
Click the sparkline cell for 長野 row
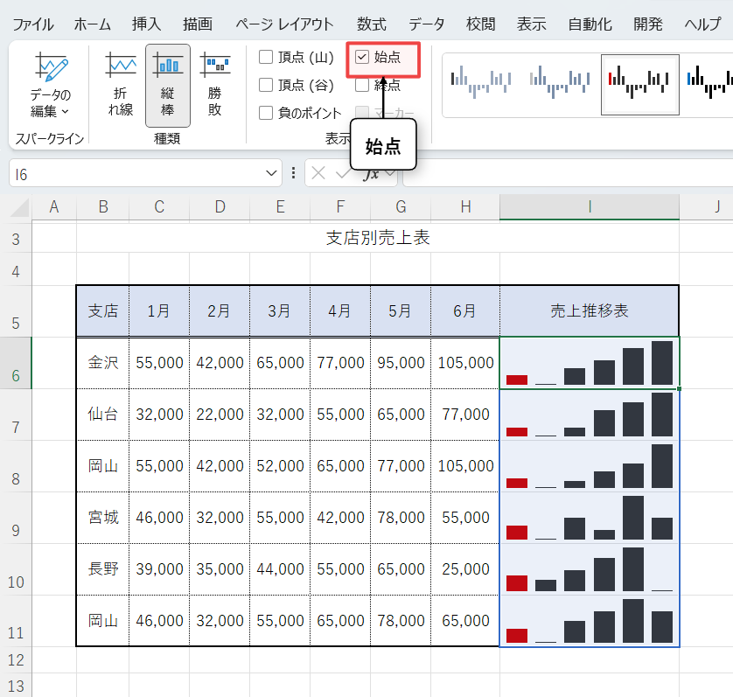pyautogui.click(x=589, y=569)
